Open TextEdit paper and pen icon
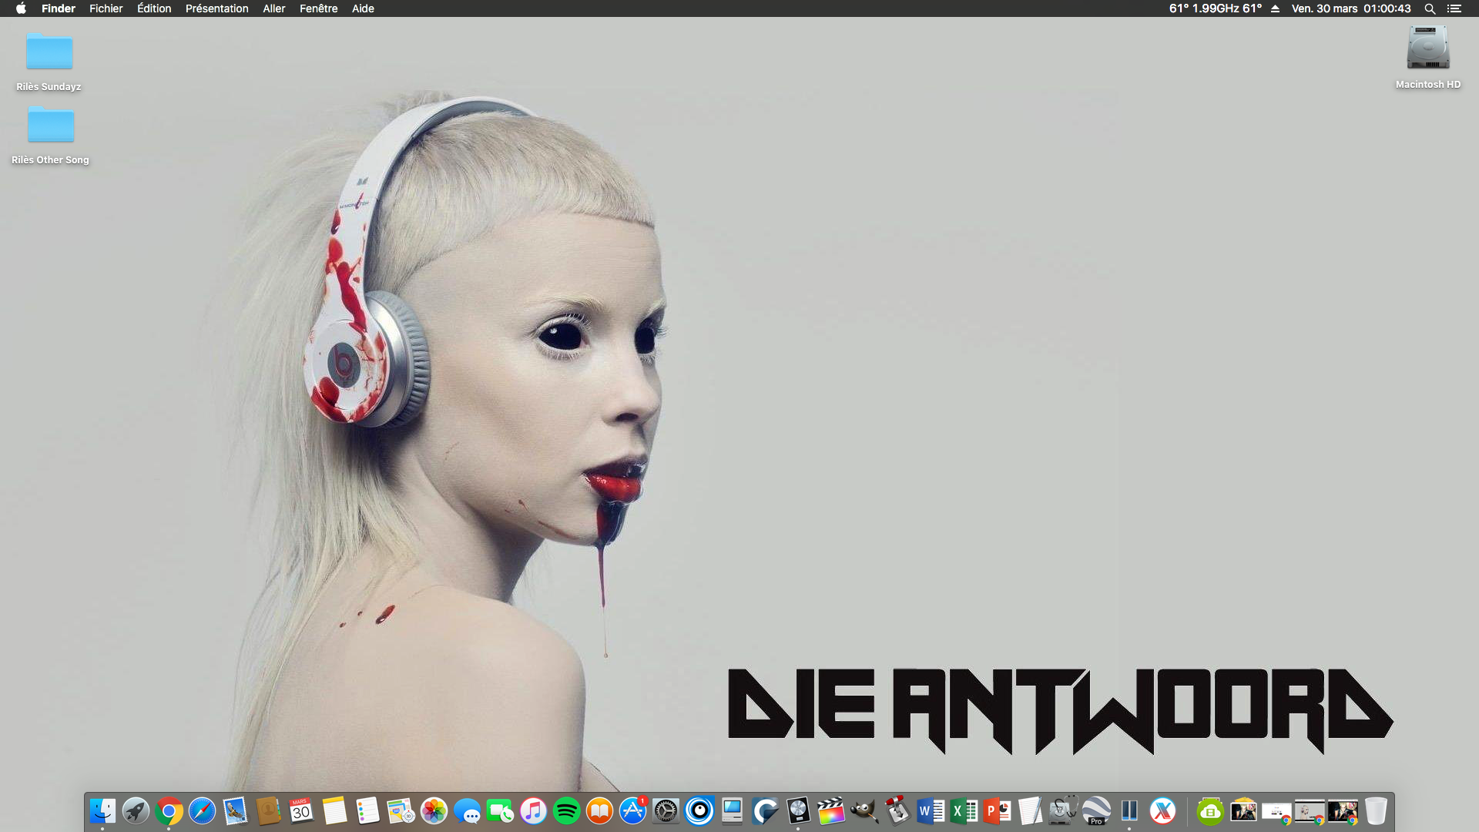 1030,810
